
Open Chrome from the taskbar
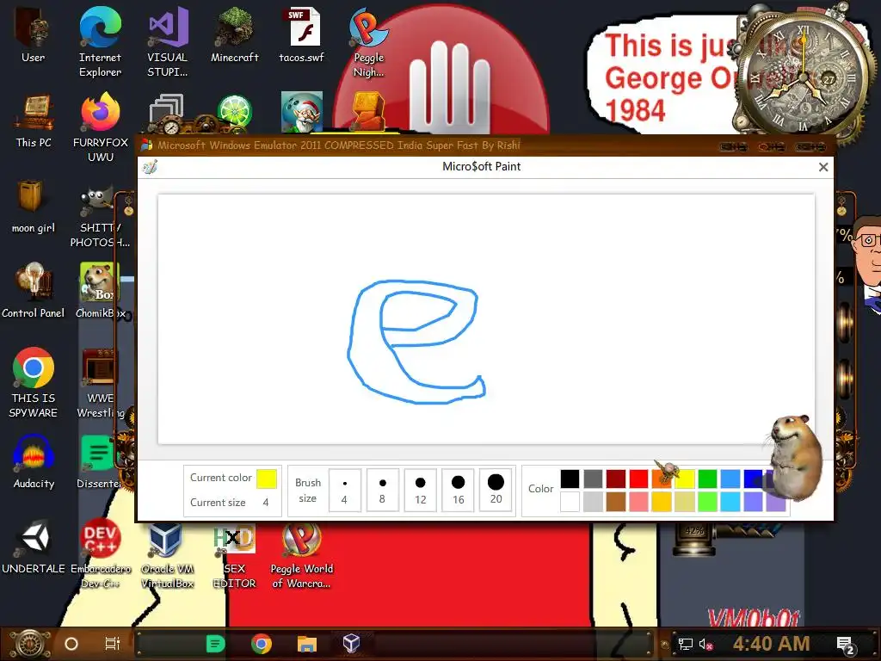tap(262, 644)
